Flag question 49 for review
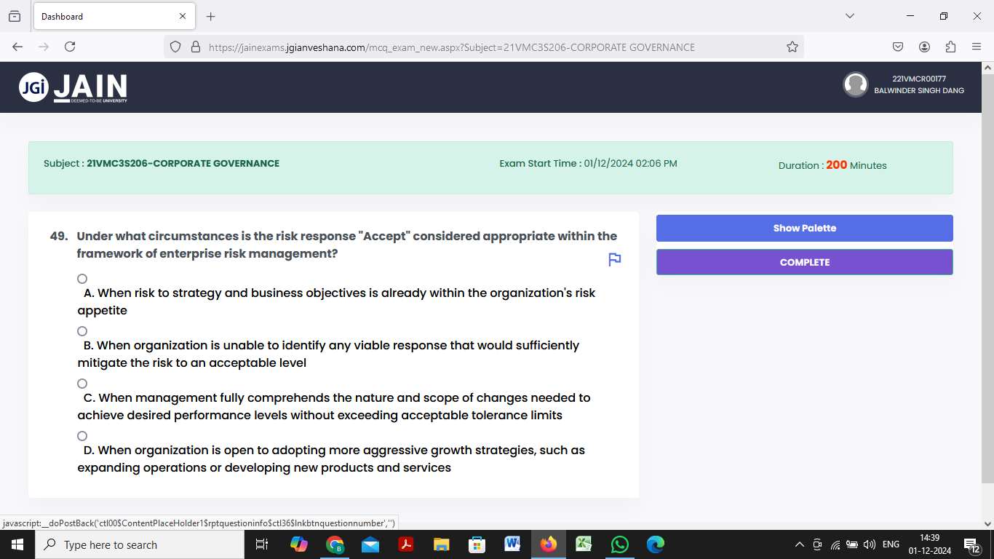This screenshot has width=994, height=559. click(x=614, y=259)
